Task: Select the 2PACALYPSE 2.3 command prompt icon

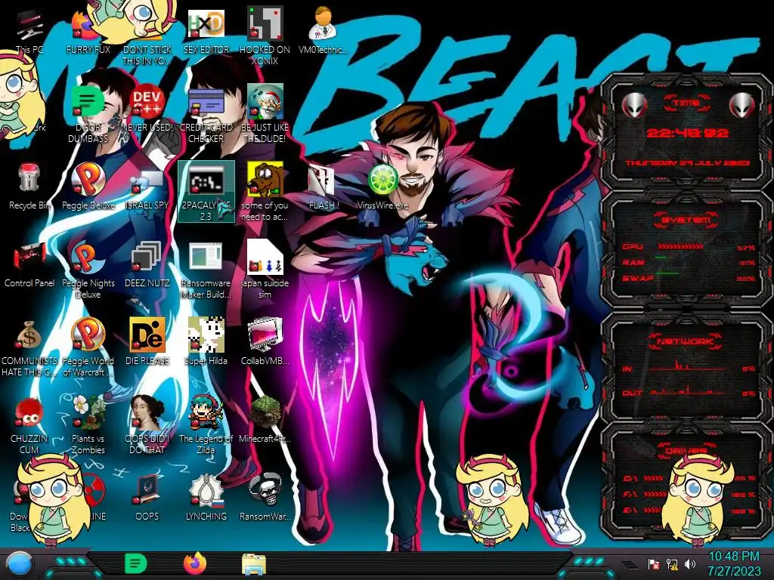Action: (x=206, y=191)
